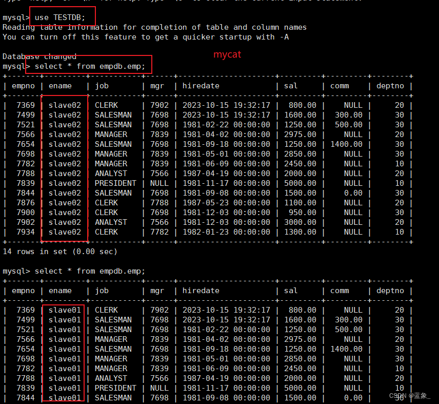The image size is (439, 404).
Task: Select "ANALYST" in the empno 7902 row
Action: [111, 222]
